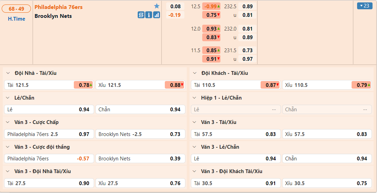Select the -0.99 handicap odds for 12.5
Image resolution: width=377 pixels, height=193 pixels.
click(211, 6)
